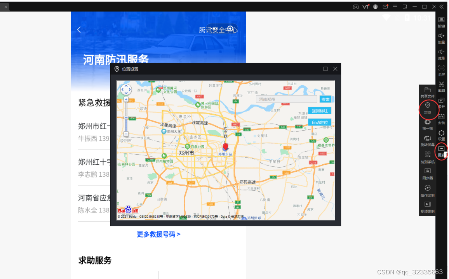The width and height of the screenshot is (449, 279).
Task: Click the 搜索 search button on map
Action: pyautogui.click(x=325, y=99)
